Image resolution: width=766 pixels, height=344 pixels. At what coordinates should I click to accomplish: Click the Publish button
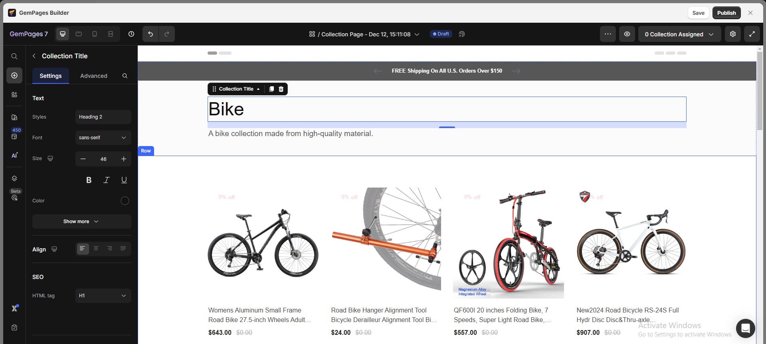[x=726, y=13]
